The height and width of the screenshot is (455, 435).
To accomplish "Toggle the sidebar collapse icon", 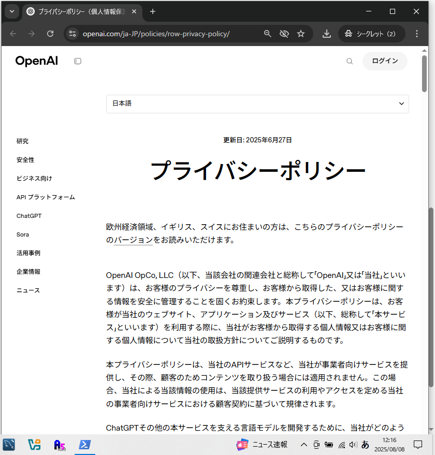I will 78,61.
